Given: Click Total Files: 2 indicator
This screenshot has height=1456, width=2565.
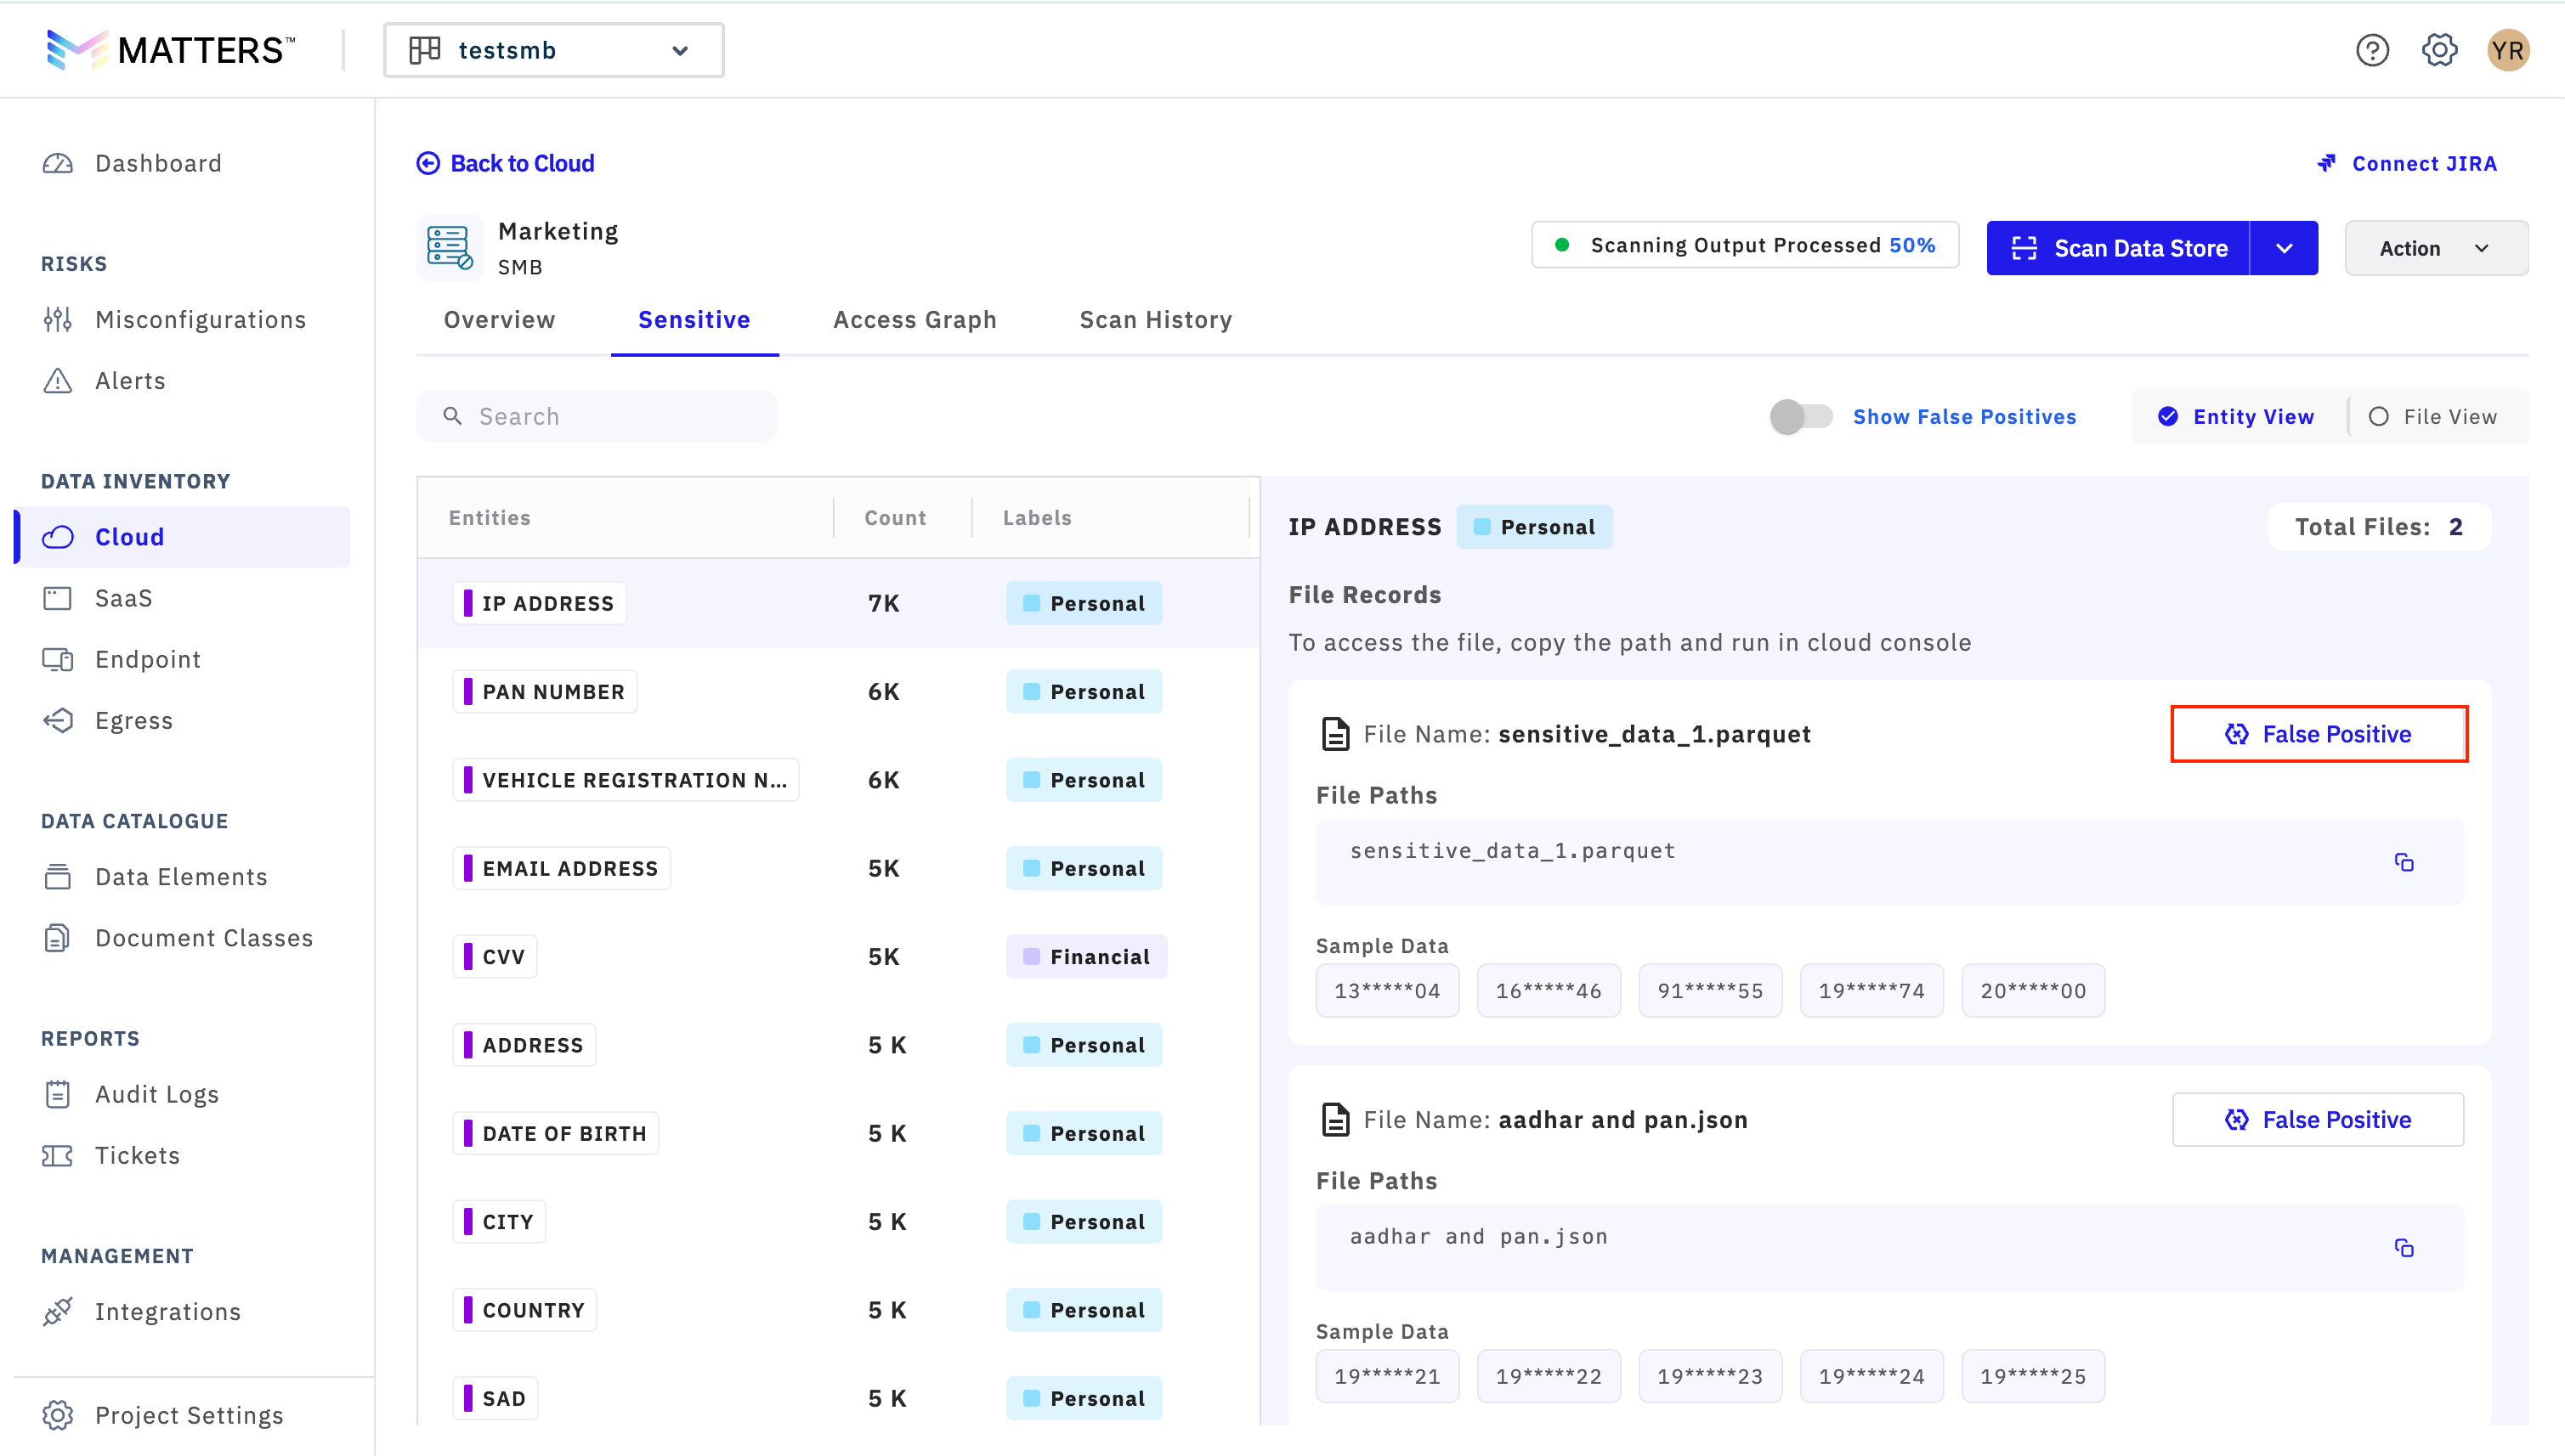Looking at the screenshot, I should [x=2379, y=527].
